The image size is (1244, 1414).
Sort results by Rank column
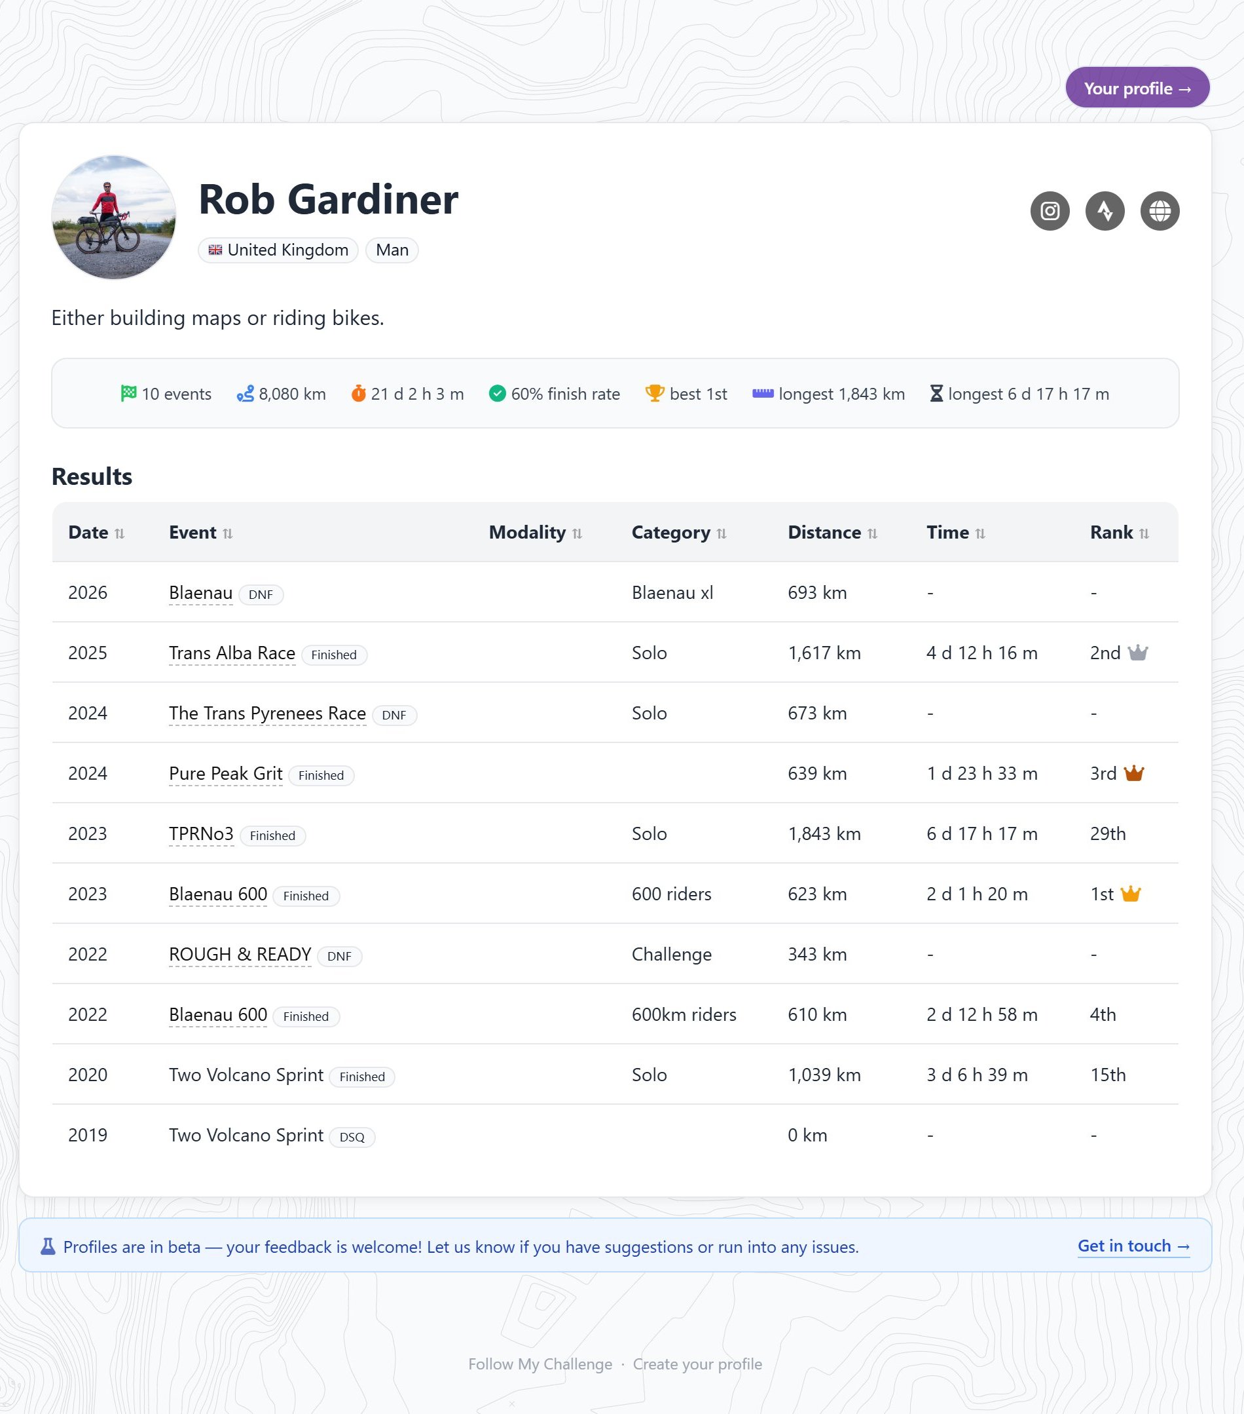tap(1120, 533)
